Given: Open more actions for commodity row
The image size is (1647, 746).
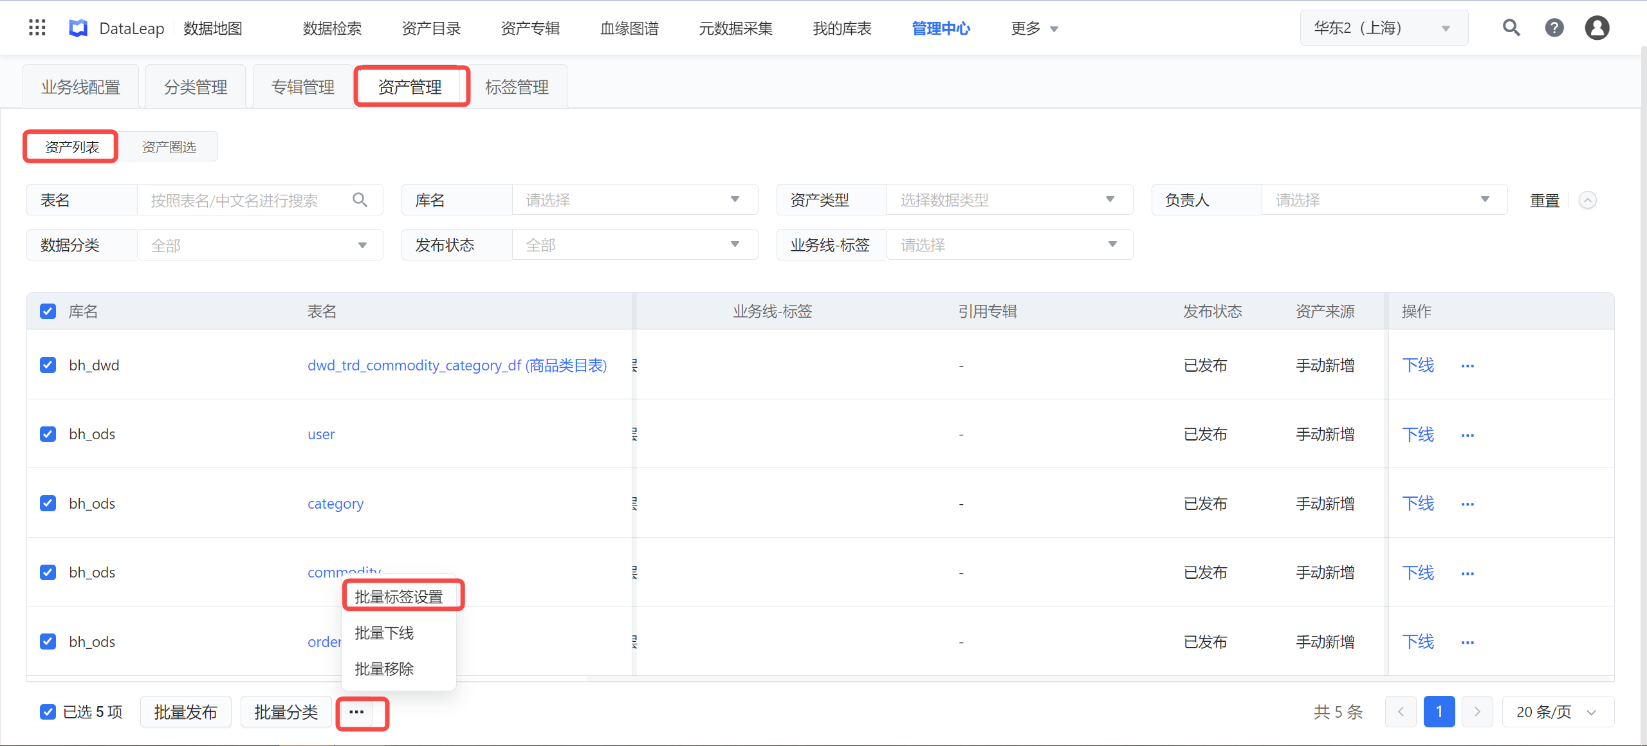Looking at the screenshot, I should [1468, 574].
